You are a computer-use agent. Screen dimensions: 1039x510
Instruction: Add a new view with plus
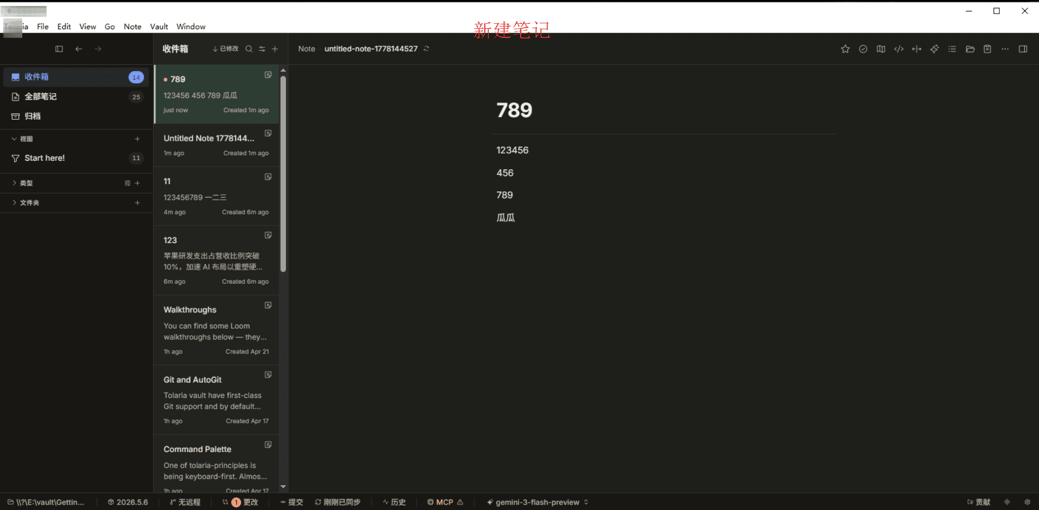coord(137,139)
